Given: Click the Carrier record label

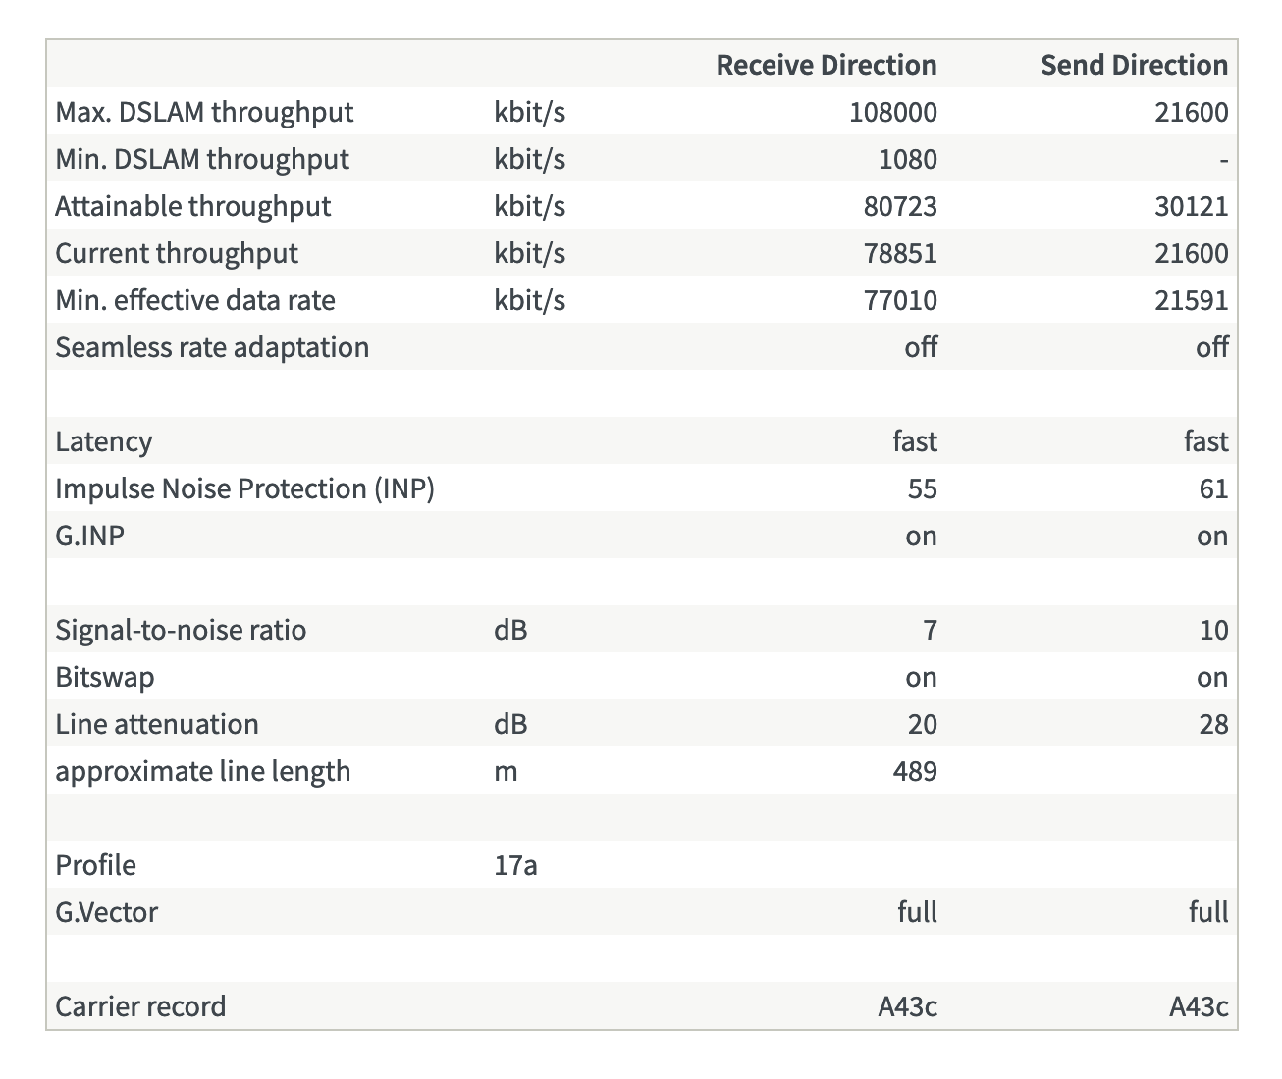Looking at the screenshot, I should pyautogui.click(x=140, y=1006).
